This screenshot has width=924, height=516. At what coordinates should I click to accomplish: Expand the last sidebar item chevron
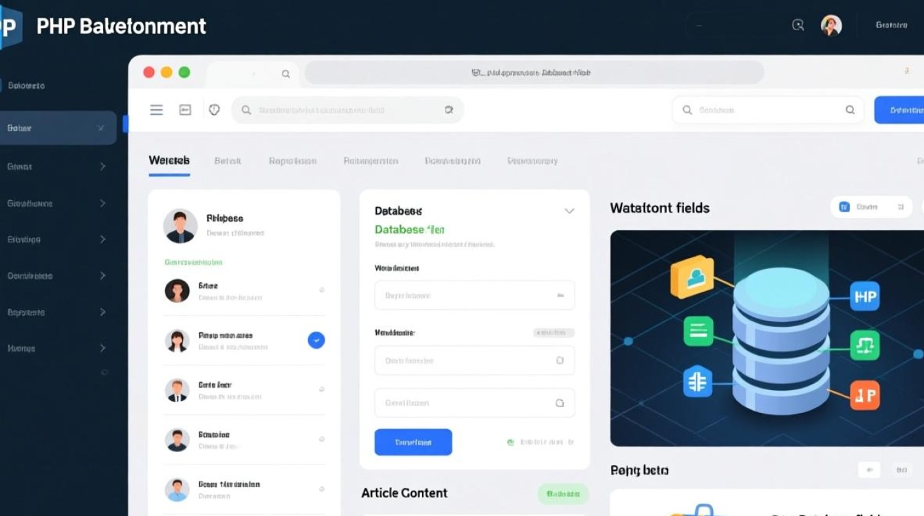click(102, 348)
